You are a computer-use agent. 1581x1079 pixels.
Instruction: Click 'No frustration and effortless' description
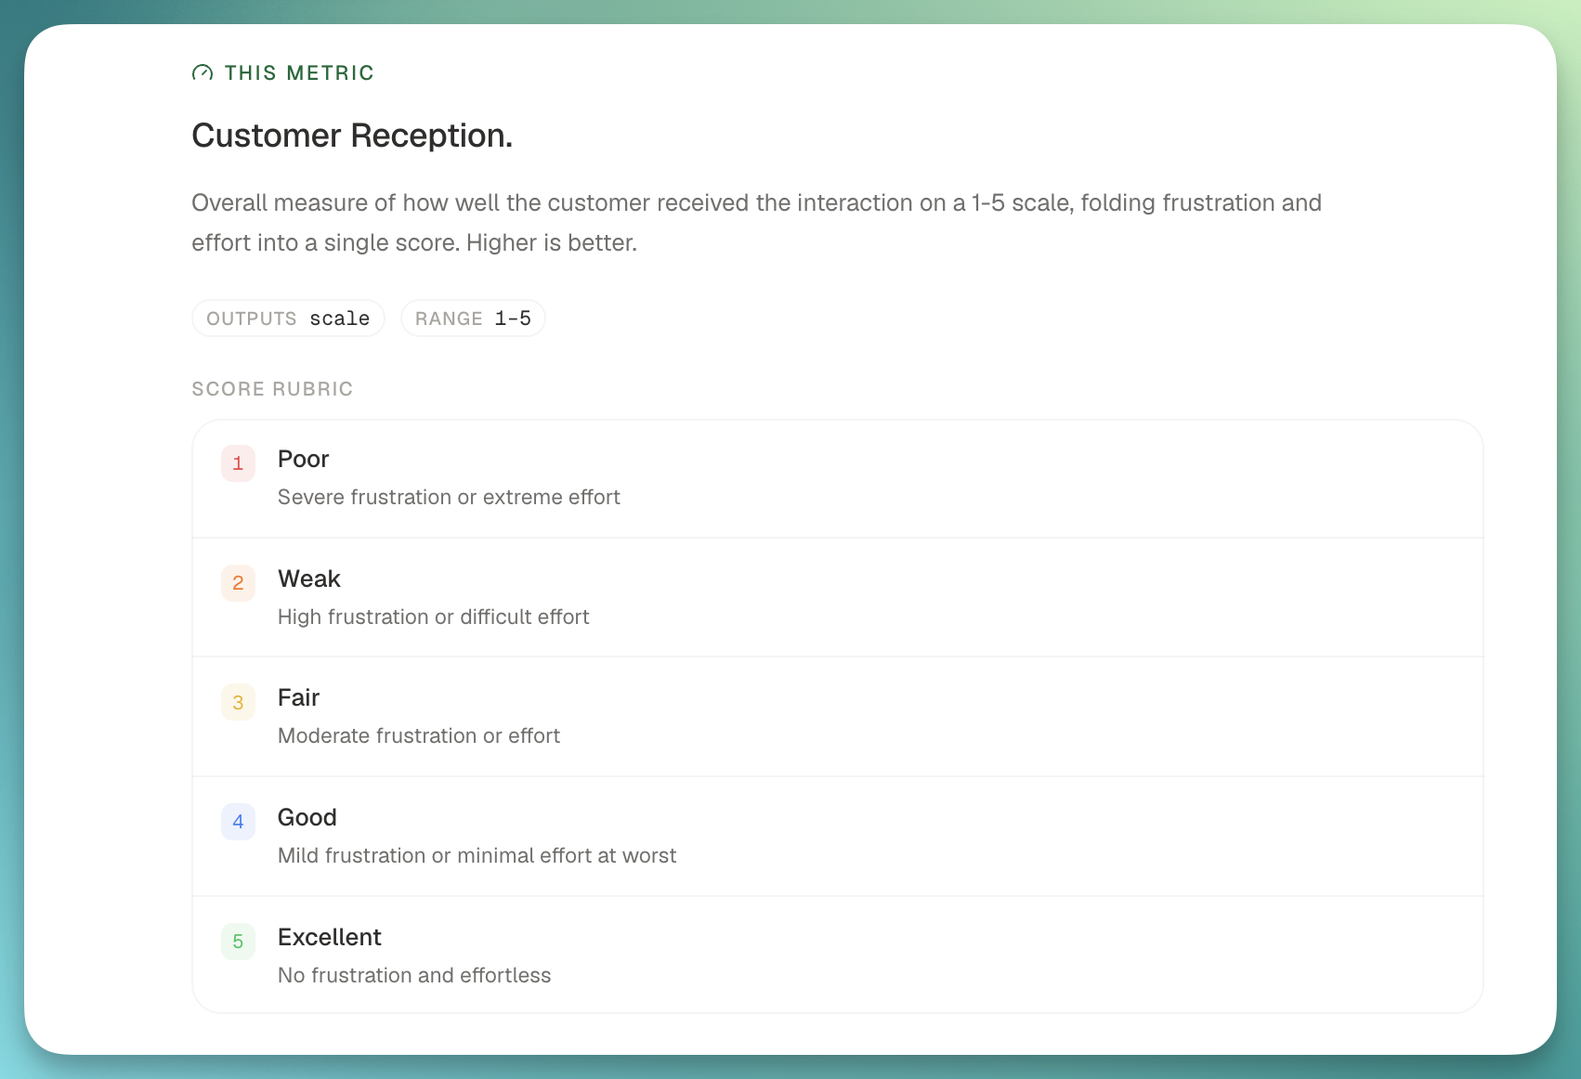[414, 975]
